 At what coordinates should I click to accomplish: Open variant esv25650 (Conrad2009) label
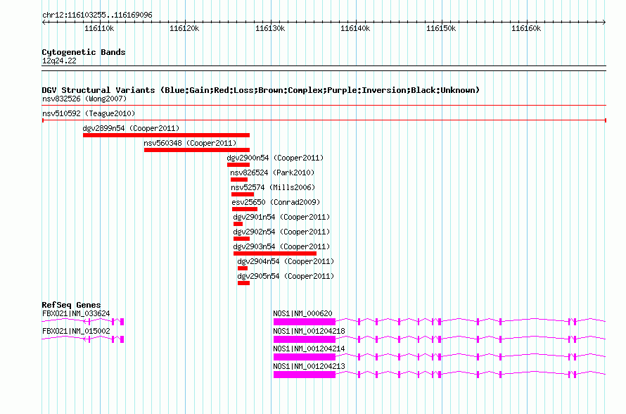click(x=276, y=202)
